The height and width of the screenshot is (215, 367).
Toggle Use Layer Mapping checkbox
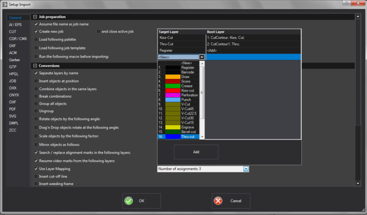point(36,168)
